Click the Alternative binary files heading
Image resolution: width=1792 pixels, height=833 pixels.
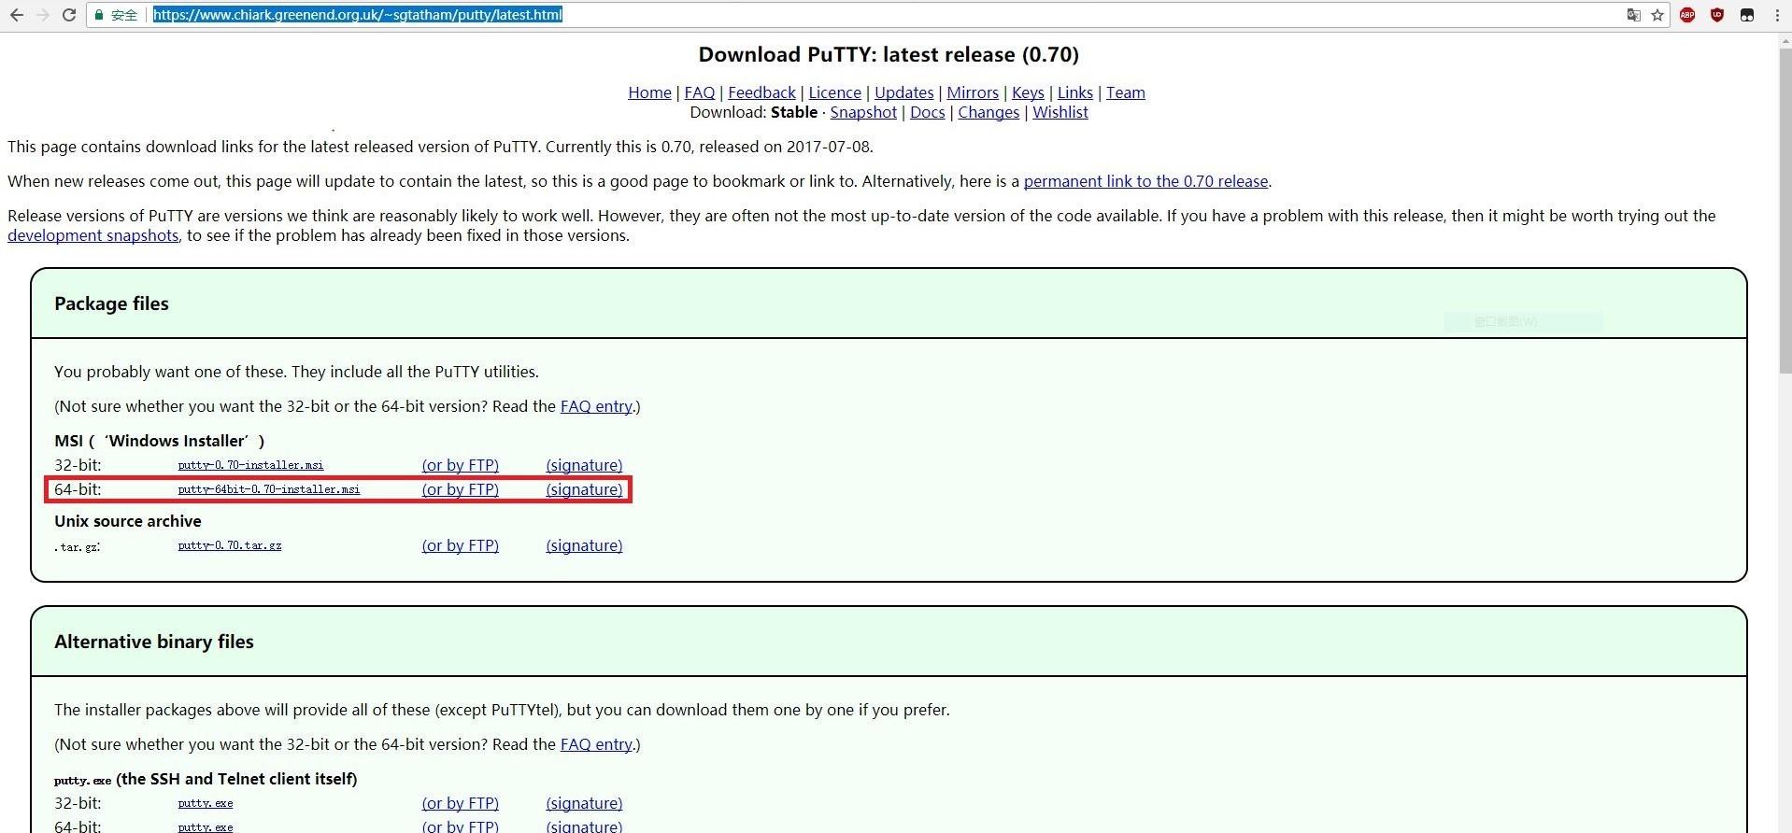coord(154,642)
